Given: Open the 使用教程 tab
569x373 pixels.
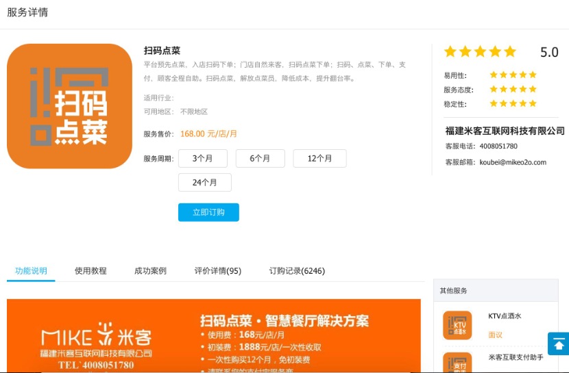Looking at the screenshot, I should point(90,271).
